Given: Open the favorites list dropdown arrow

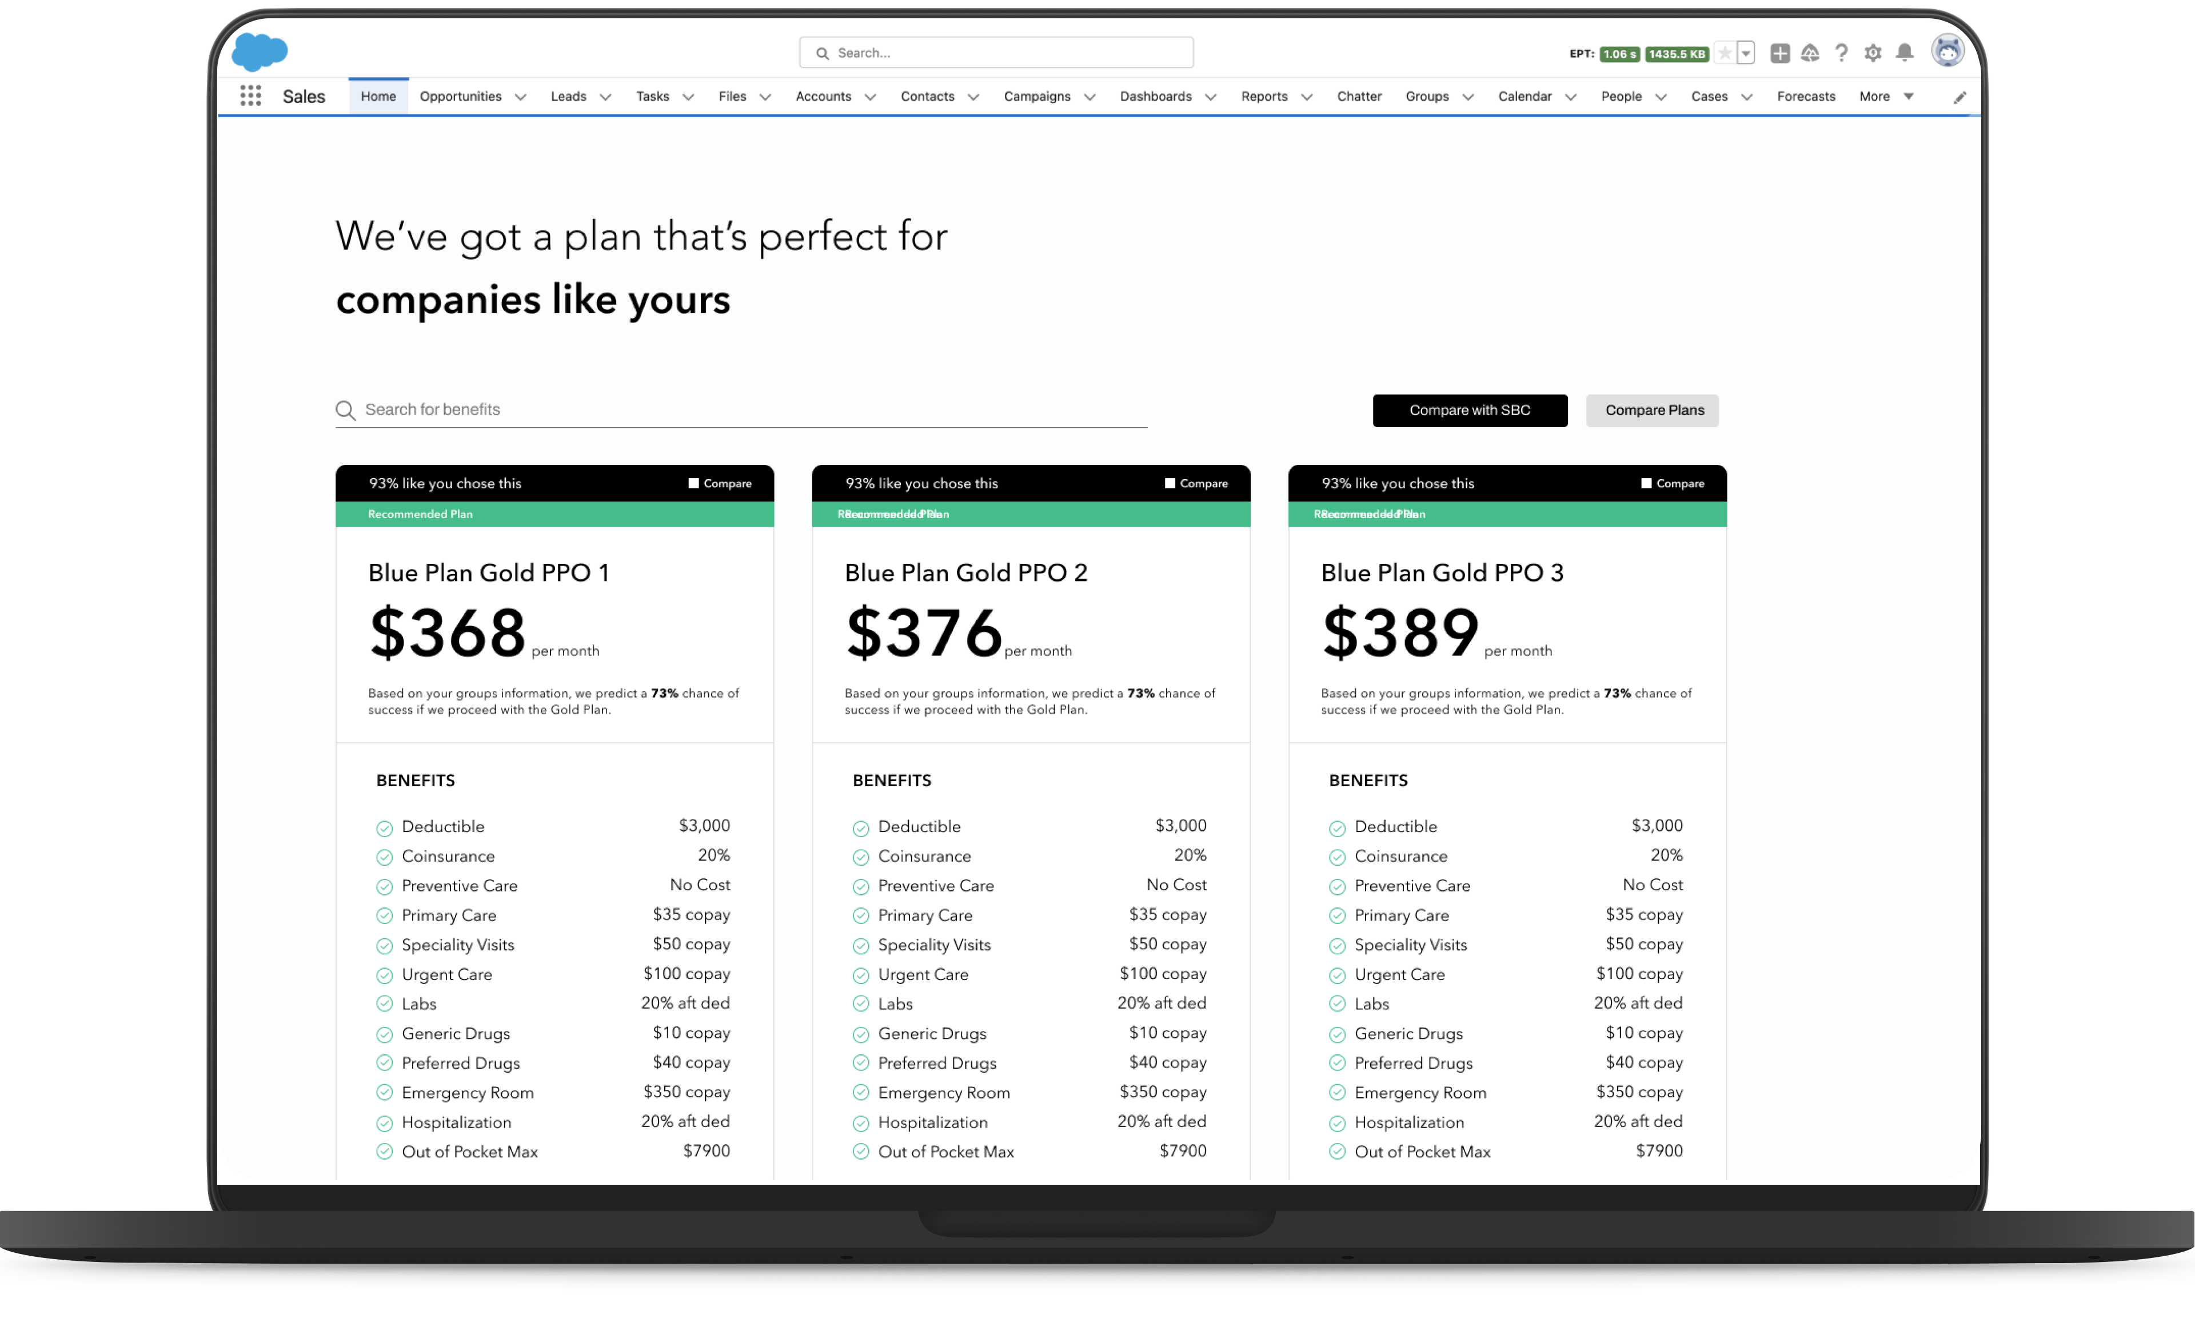Looking at the screenshot, I should (x=1745, y=53).
